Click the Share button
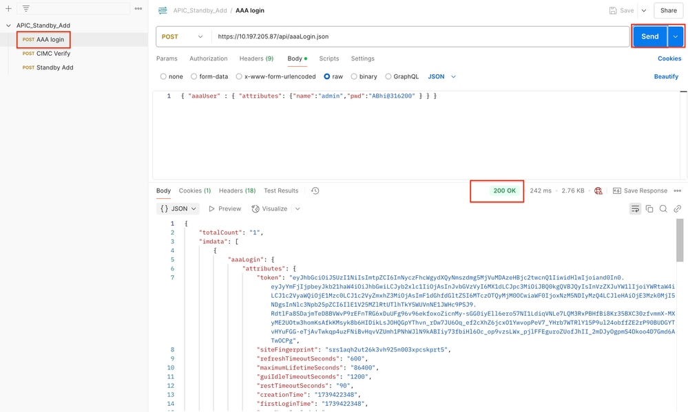 click(x=668, y=10)
